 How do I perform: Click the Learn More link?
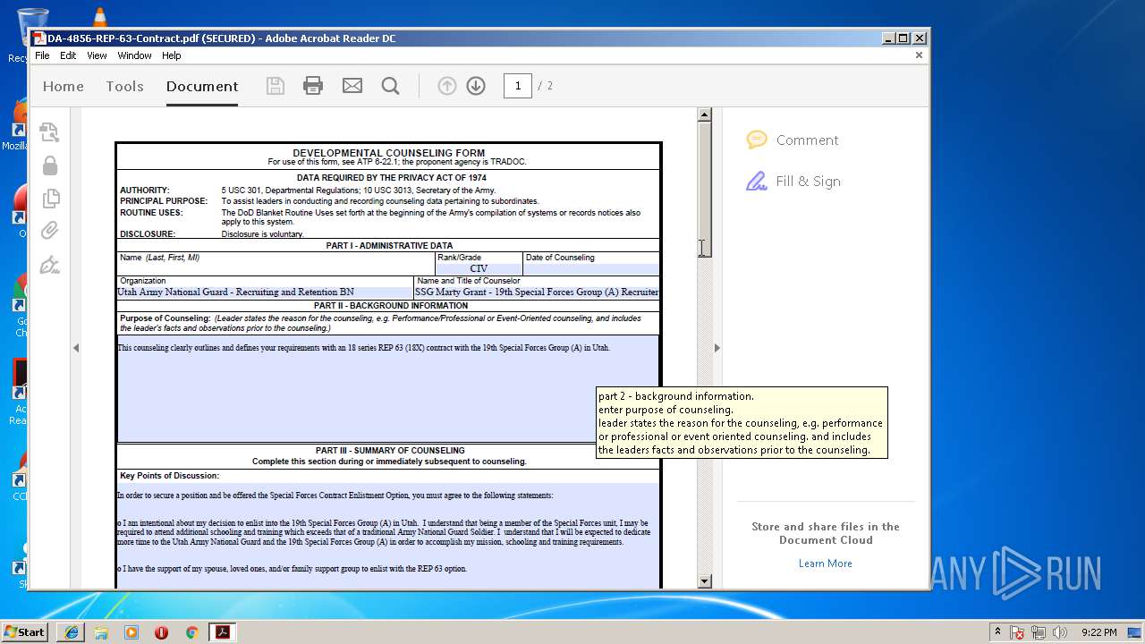coord(826,563)
